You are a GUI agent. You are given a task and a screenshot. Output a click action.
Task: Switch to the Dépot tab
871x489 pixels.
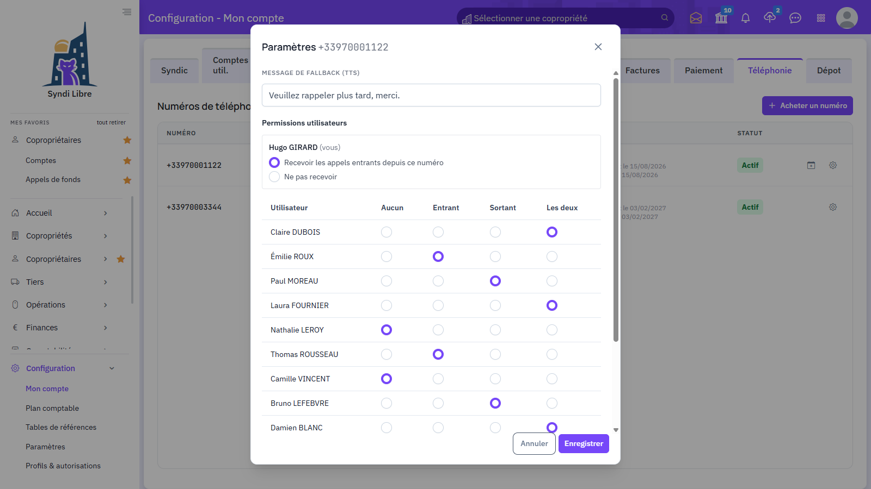point(829,71)
